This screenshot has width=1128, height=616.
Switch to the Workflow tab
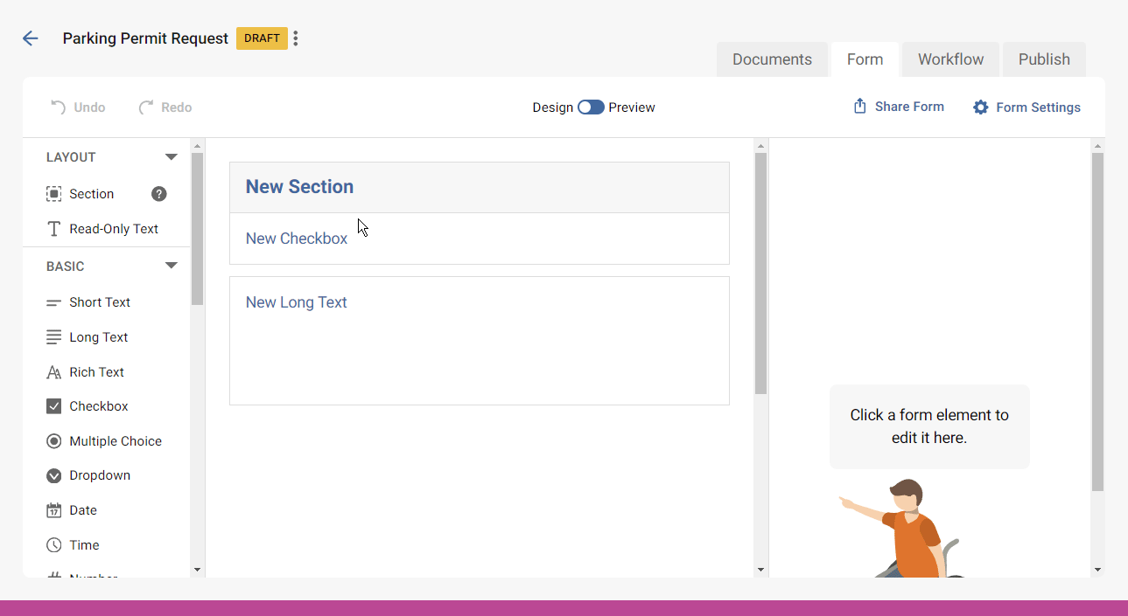point(950,59)
